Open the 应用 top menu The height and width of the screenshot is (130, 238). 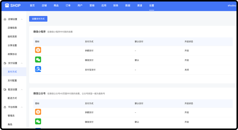pyautogui.click(x=104, y=5)
